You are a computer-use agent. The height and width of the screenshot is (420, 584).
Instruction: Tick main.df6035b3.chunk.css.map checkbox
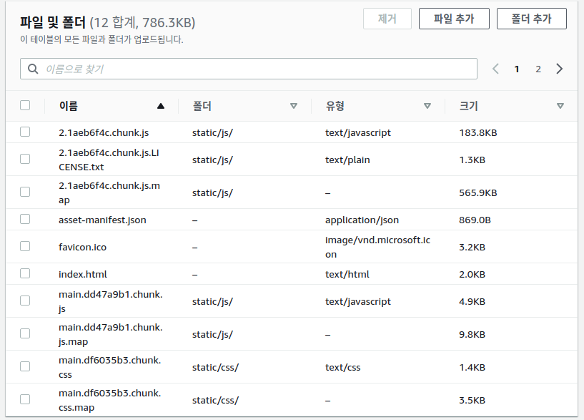click(25, 399)
